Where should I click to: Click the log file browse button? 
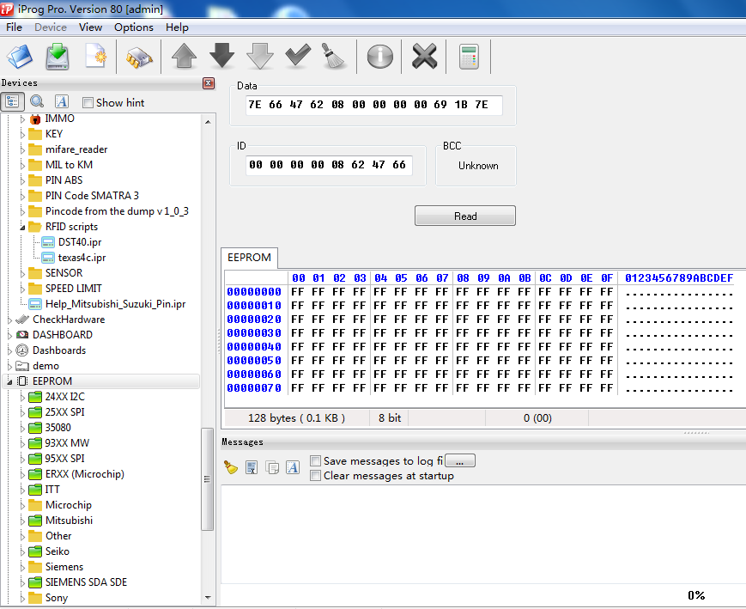coord(459,461)
